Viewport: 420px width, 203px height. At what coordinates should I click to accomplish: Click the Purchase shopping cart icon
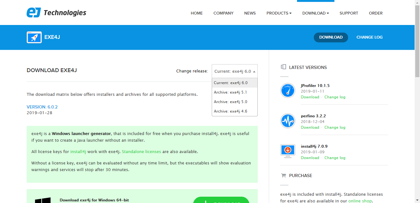pos(283,175)
